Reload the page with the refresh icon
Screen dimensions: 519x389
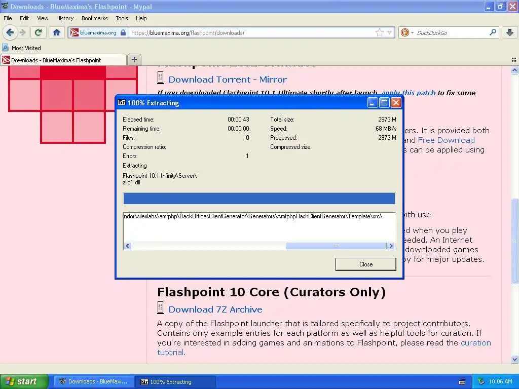38,32
